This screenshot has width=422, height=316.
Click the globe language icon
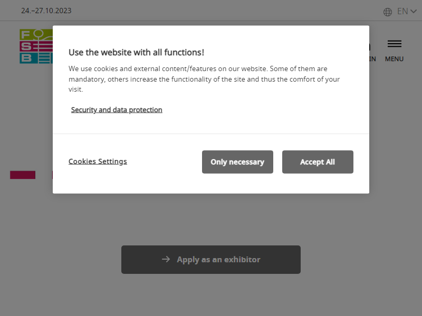(x=388, y=12)
